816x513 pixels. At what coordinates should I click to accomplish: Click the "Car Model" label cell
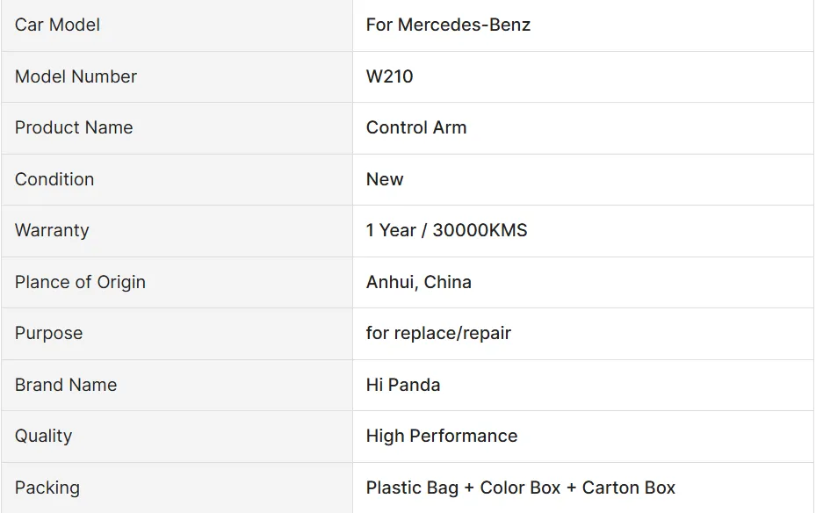click(x=57, y=25)
